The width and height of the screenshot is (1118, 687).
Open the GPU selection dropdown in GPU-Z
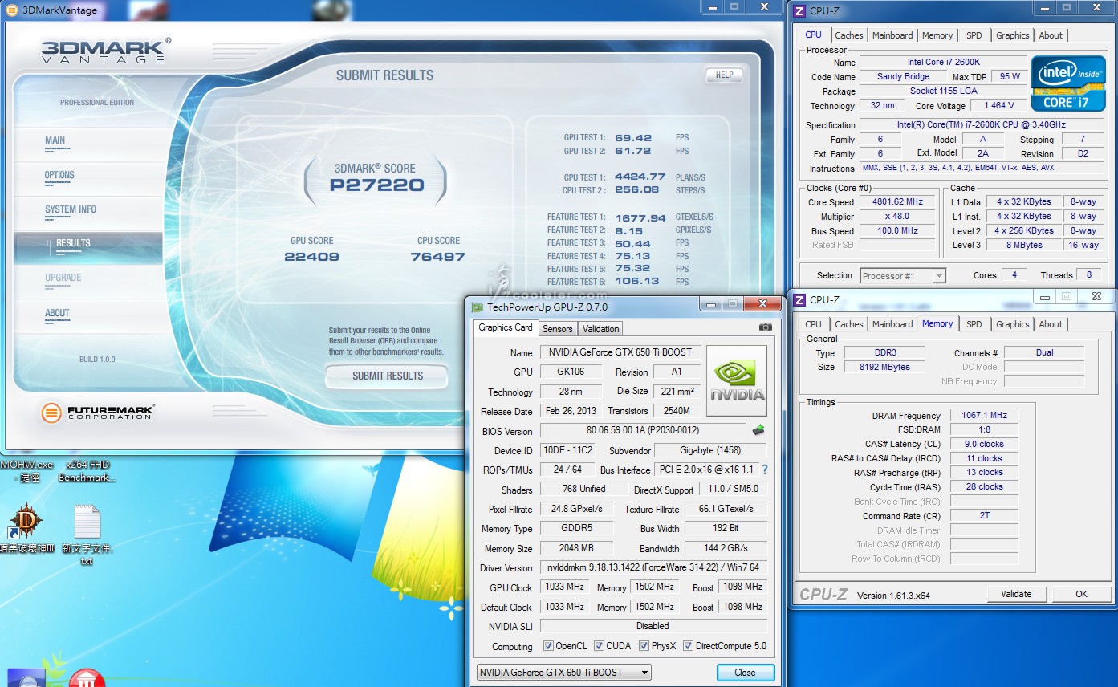(x=563, y=673)
